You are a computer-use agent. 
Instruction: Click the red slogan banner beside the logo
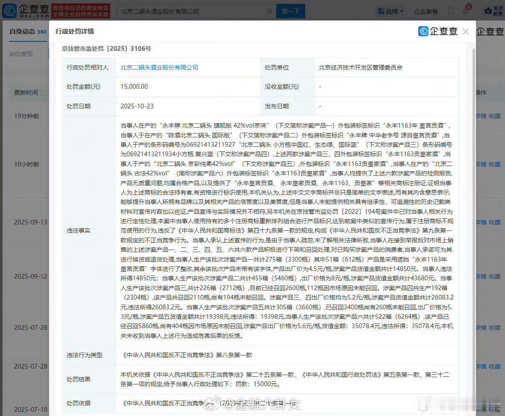click(81, 11)
